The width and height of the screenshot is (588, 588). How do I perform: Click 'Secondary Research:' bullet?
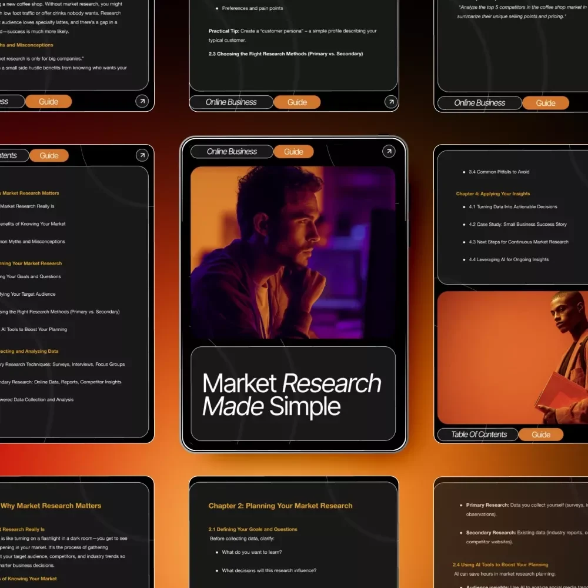point(527,537)
